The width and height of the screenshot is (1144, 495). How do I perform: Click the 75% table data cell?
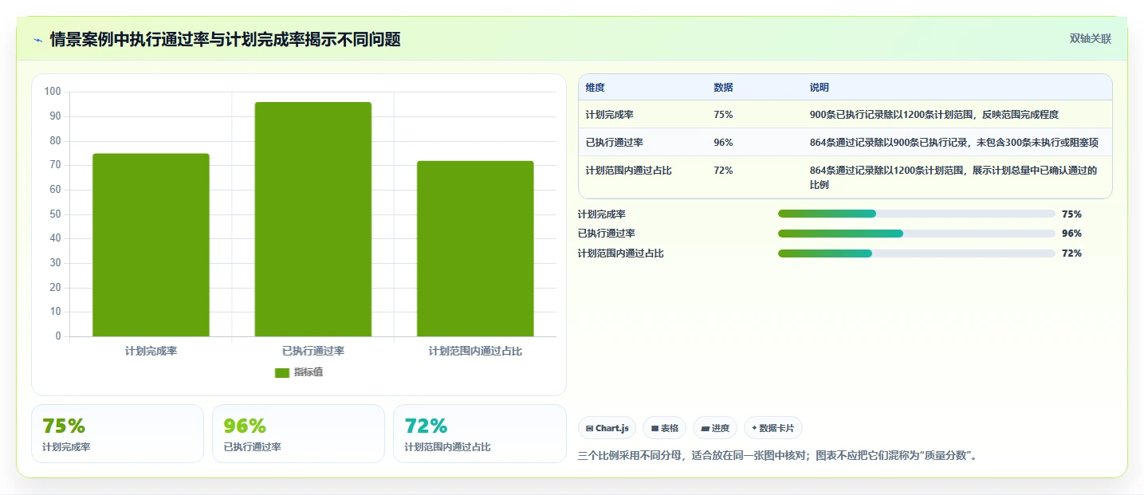[723, 115]
